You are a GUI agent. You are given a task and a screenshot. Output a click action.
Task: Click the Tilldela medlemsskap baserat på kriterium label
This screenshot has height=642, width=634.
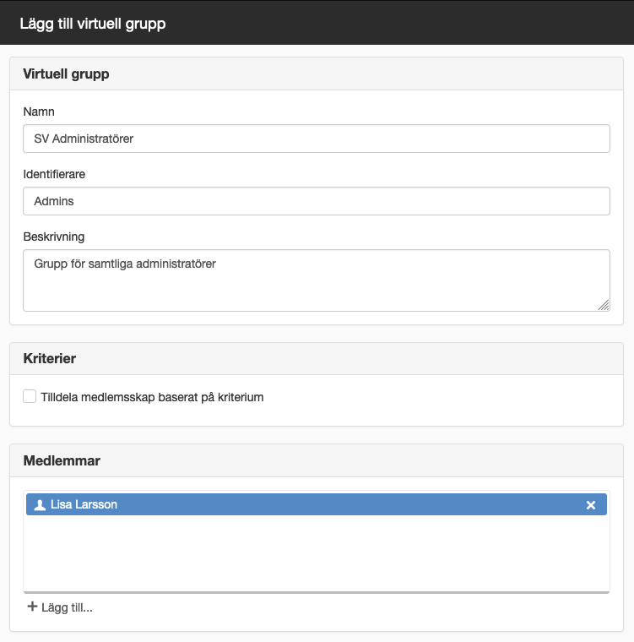pyautogui.click(x=152, y=397)
